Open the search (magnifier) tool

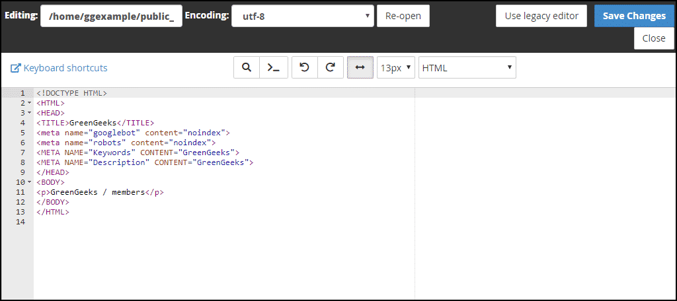[247, 68]
